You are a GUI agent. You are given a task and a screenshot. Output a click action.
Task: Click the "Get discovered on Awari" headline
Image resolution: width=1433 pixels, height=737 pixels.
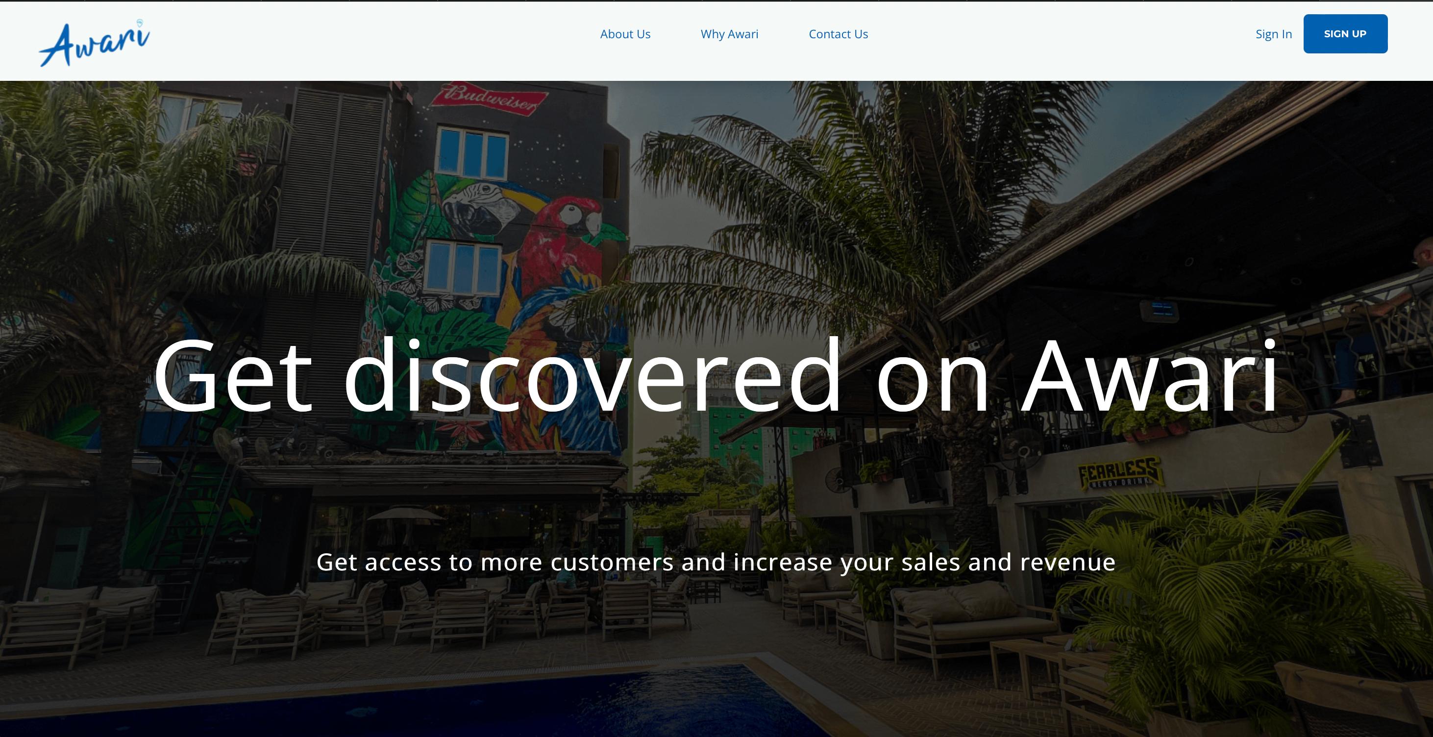point(716,375)
